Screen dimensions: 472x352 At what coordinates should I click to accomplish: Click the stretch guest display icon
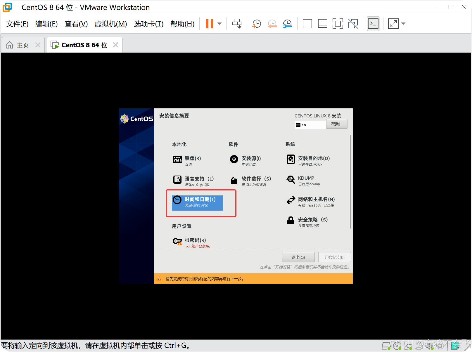click(393, 24)
